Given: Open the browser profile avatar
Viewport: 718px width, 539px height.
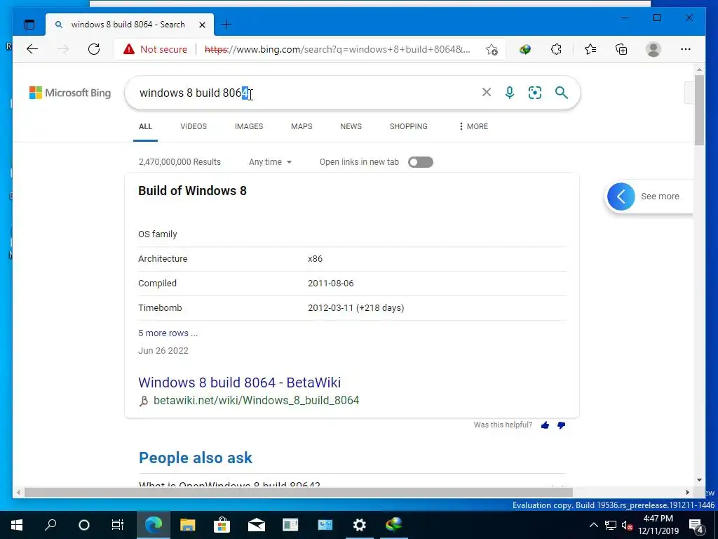Looking at the screenshot, I should click(x=653, y=49).
